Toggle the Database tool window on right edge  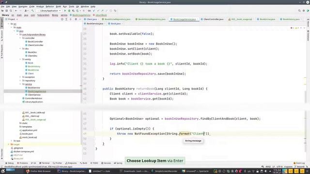tap(308, 35)
